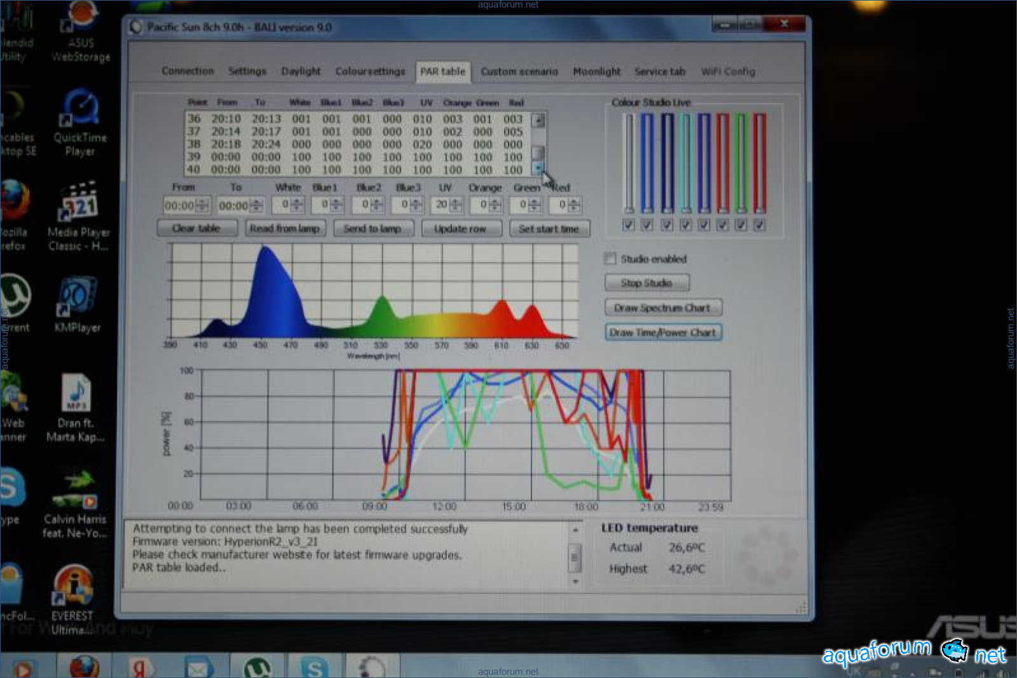This screenshot has height=678, width=1017.
Task: Open the QuickTime Player desktop icon
Action: click(80, 110)
